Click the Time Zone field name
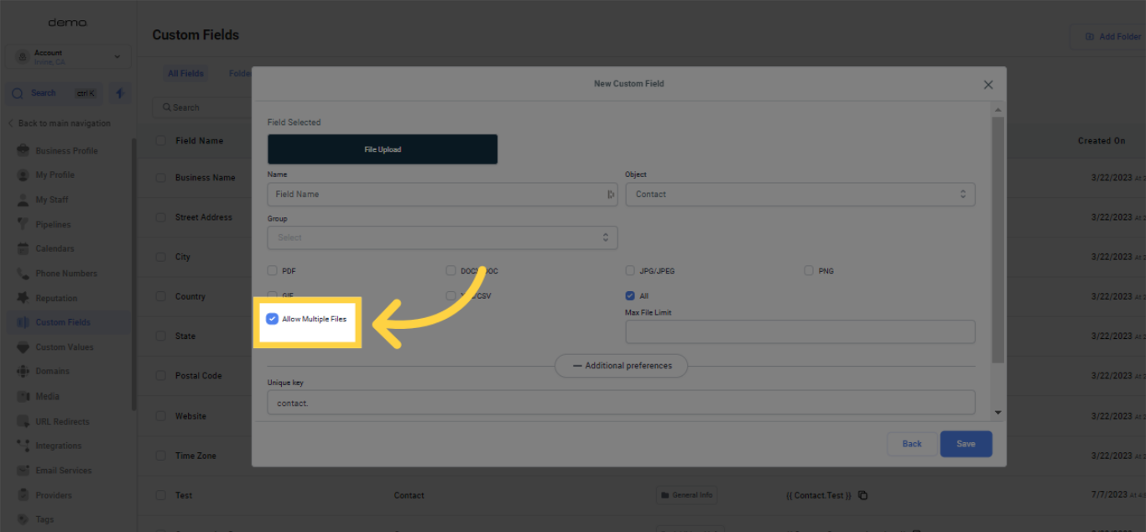1146x532 pixels. click(x=195, y=456)
